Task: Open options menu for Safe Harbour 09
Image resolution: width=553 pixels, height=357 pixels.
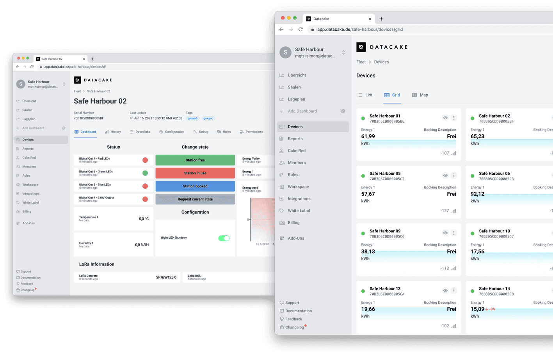Action: point(453,233)
